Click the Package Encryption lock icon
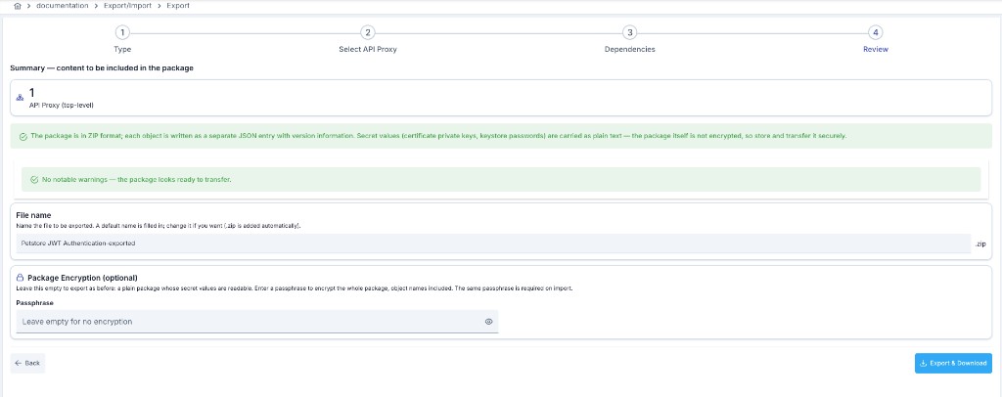Screen dimensions: 1002x397 click(20, 278)
